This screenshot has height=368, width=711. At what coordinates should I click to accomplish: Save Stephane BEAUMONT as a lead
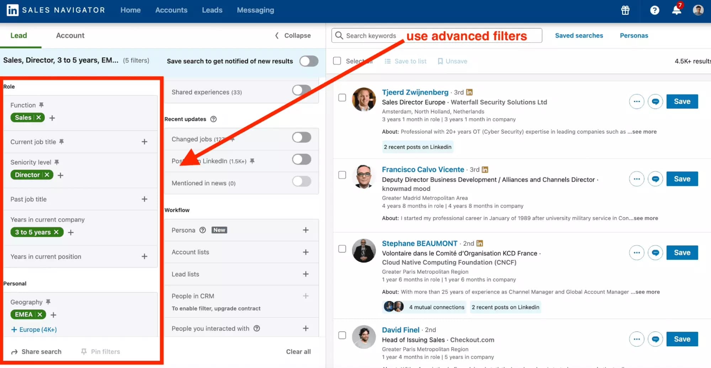coord(682,252)
